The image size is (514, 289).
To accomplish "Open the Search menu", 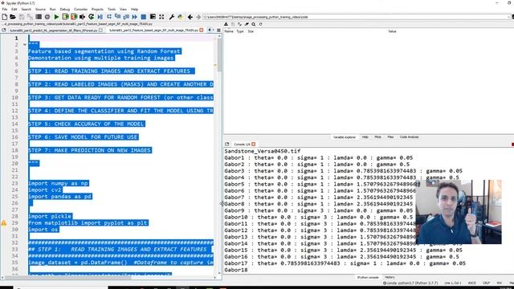I will click(x=27, y=9).
